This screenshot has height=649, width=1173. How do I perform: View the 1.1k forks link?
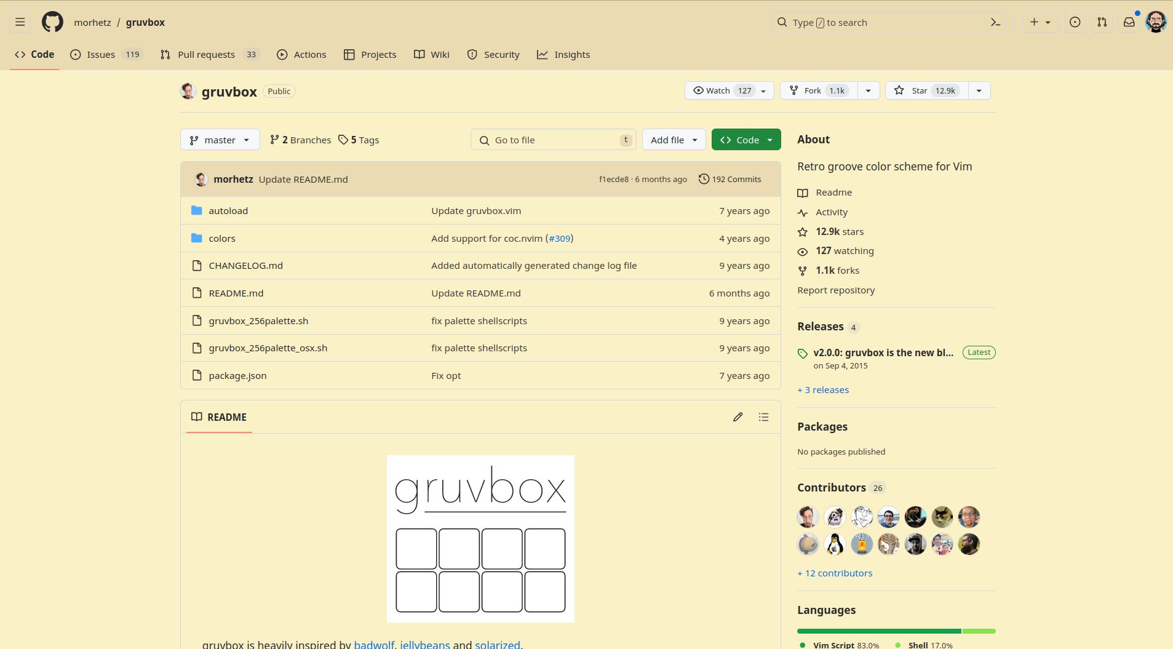pos(837,270)
